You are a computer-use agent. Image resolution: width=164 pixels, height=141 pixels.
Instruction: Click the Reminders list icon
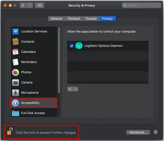[15, 62]
